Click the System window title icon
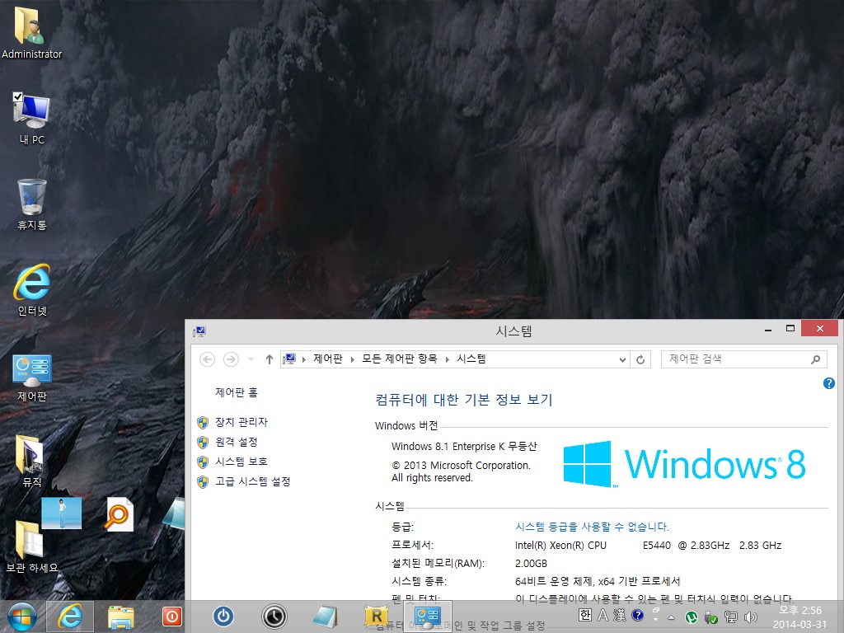 tap(199, 331)
